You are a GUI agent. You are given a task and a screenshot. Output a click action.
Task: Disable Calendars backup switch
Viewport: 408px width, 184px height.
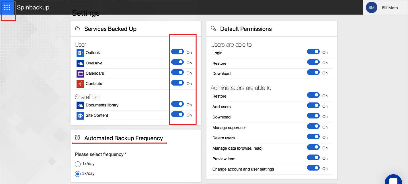177,72
